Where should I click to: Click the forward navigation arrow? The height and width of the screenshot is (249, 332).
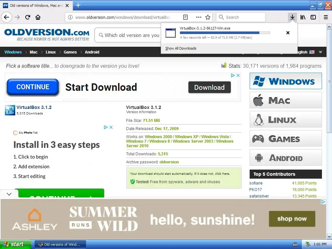click(x=17, y=17)
